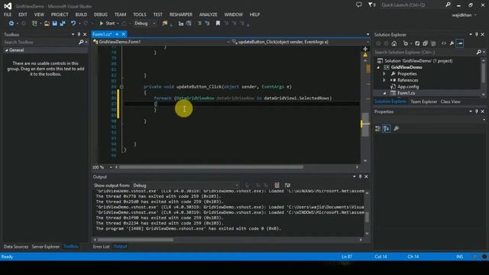Toggle Preview Selected Items in Solution Explorer
The height and width of the screenshot is (275, 489).
(x=460, y=44)
